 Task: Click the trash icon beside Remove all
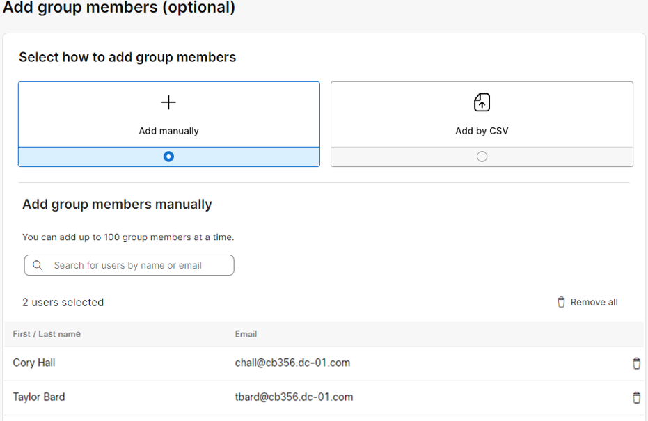pyautogui.click(x=561, y=302)
